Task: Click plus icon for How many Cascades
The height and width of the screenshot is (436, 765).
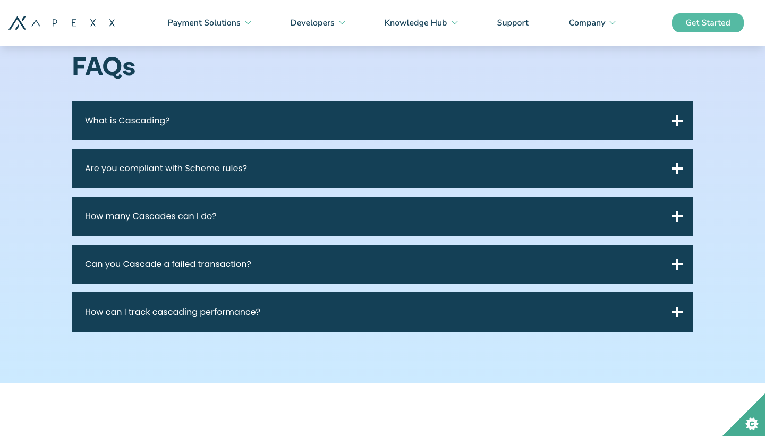Action: click(x=677, y=216)
